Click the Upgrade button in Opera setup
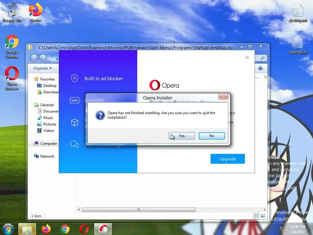The image size is (313, 235). tap(227, 159)
